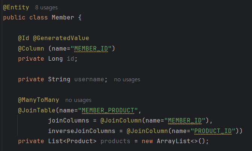Image resolution: width=252 pixels, height=151 pixels.
Task: Click the 'public' keyword
Action: (14, 17)
